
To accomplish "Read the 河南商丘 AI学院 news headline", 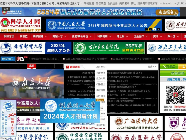I will pos(112,73).
